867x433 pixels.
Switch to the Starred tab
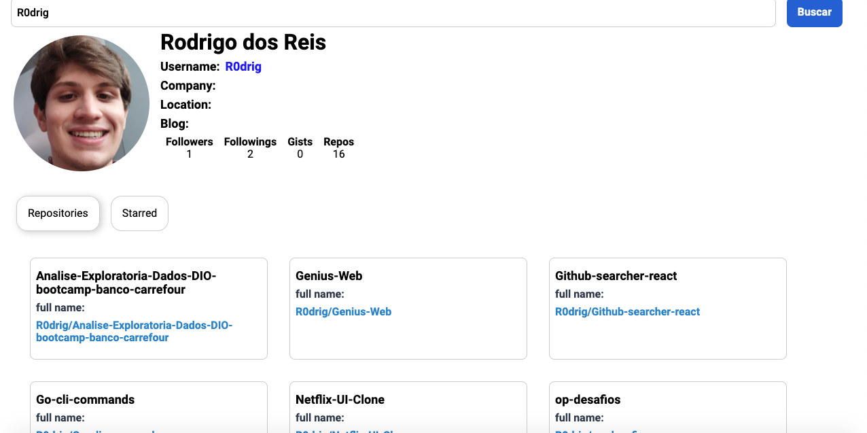point(139,213)
